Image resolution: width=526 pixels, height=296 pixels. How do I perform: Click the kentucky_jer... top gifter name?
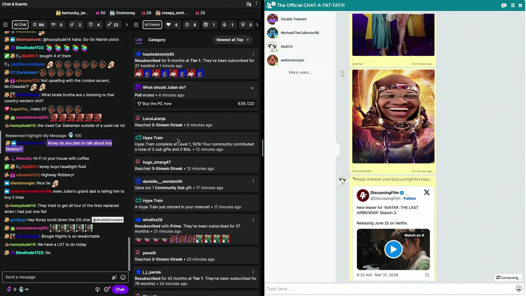pyautogui.click(x=75, y=13)
